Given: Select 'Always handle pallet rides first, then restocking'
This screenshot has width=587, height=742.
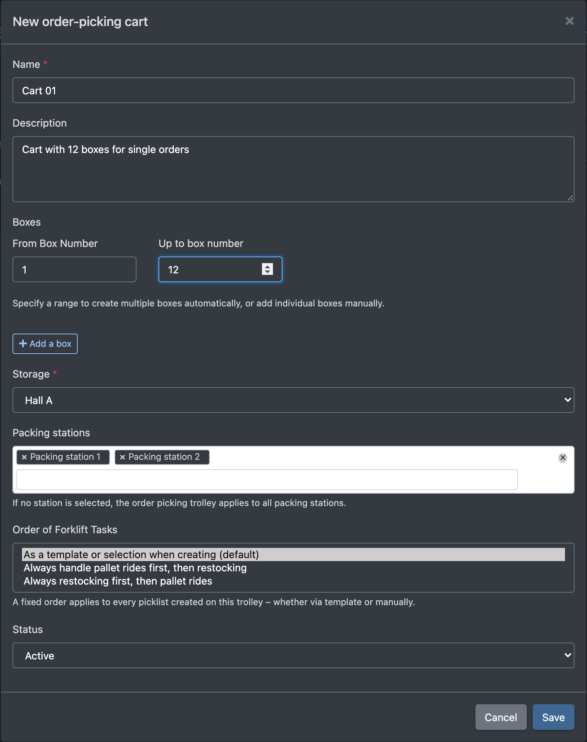Looking at the screenshot, I should 293,568.
